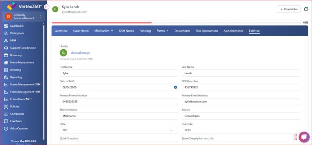
Task: Click the + Case Notes button
Action: click(x=289, y=9)
